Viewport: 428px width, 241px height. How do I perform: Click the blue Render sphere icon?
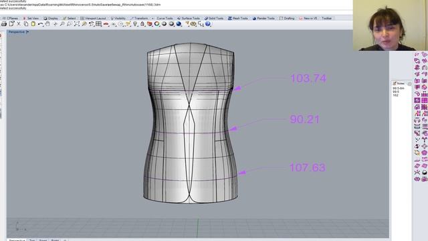[179, 24]
